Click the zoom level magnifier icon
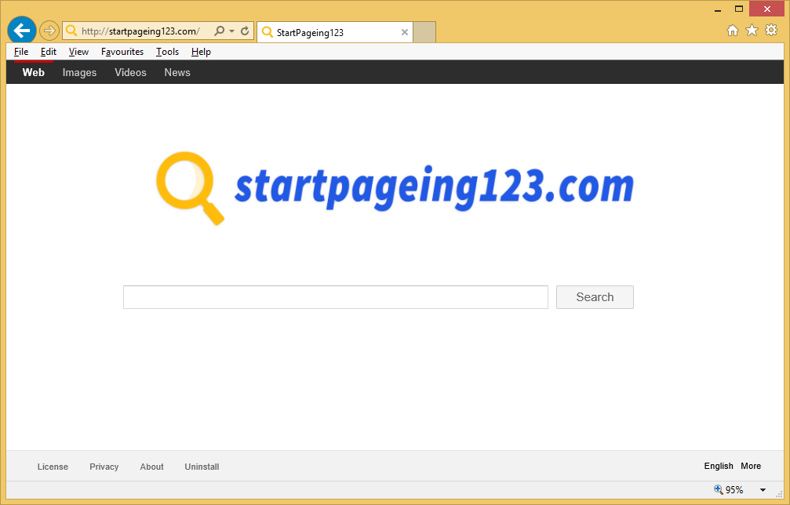Viewport: 790px width, 505px height. click(718, 489)
